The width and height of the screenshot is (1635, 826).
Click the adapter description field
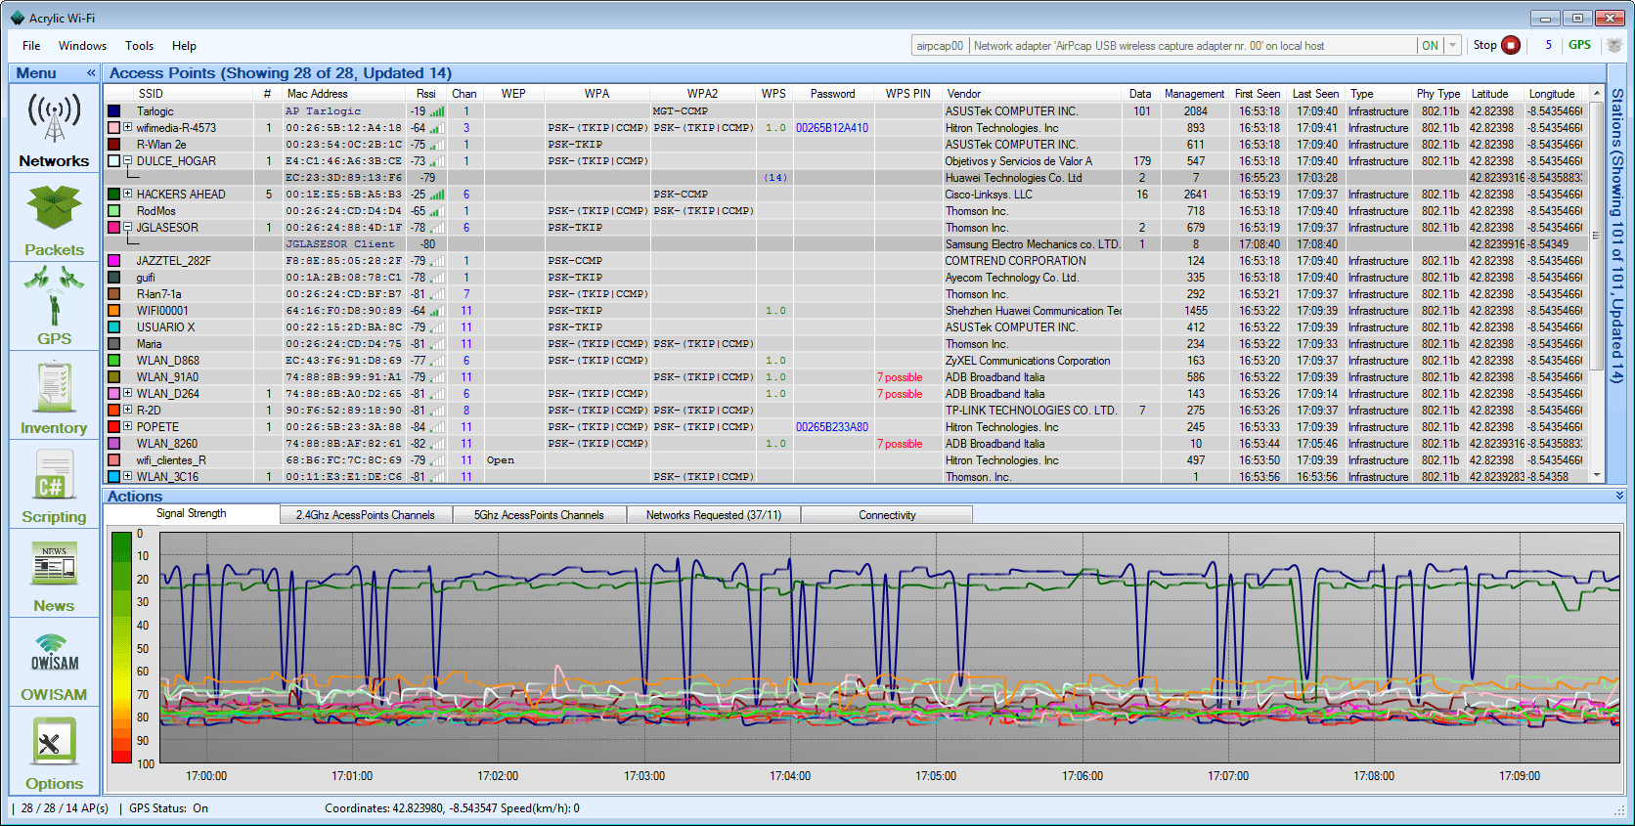[x=1192, y=45]
